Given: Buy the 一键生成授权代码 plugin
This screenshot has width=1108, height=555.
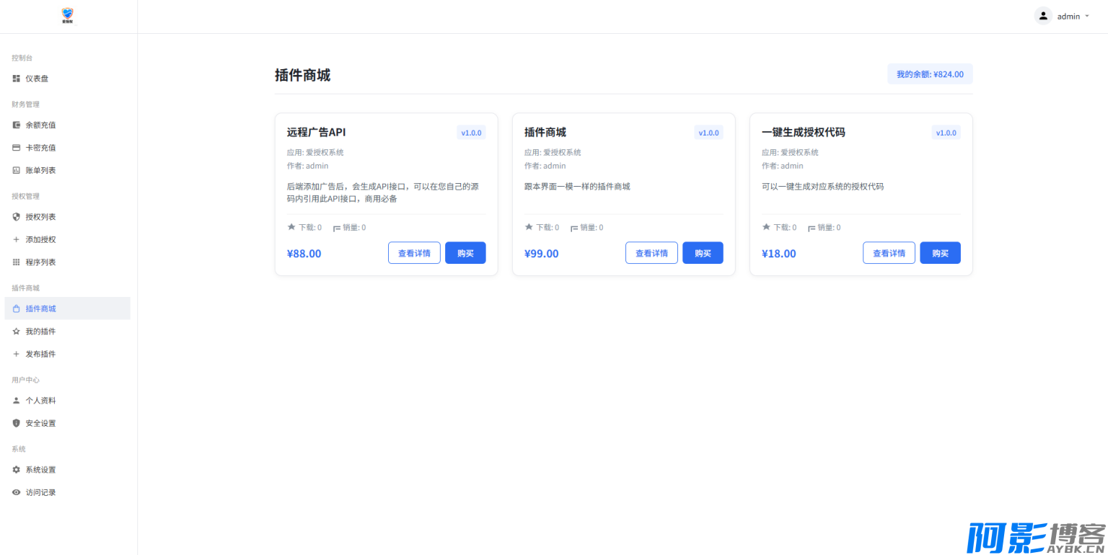Looking at the screenshot, I should click(x=940, y=253).
